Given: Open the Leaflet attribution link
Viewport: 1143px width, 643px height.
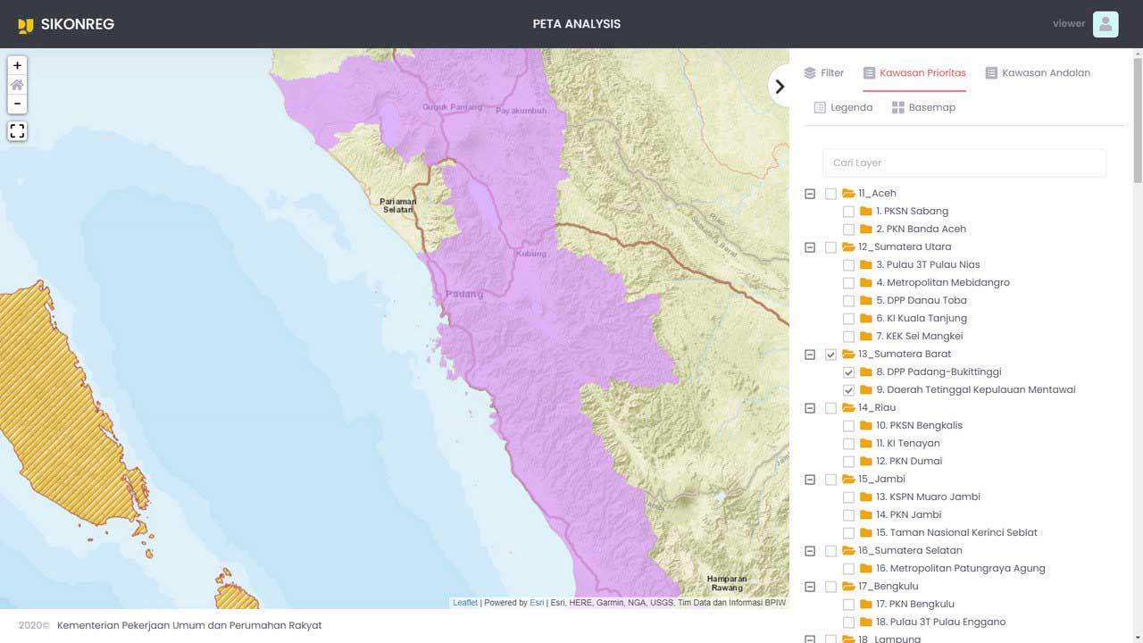Looking at the screenshot, I should pos(465,603).
